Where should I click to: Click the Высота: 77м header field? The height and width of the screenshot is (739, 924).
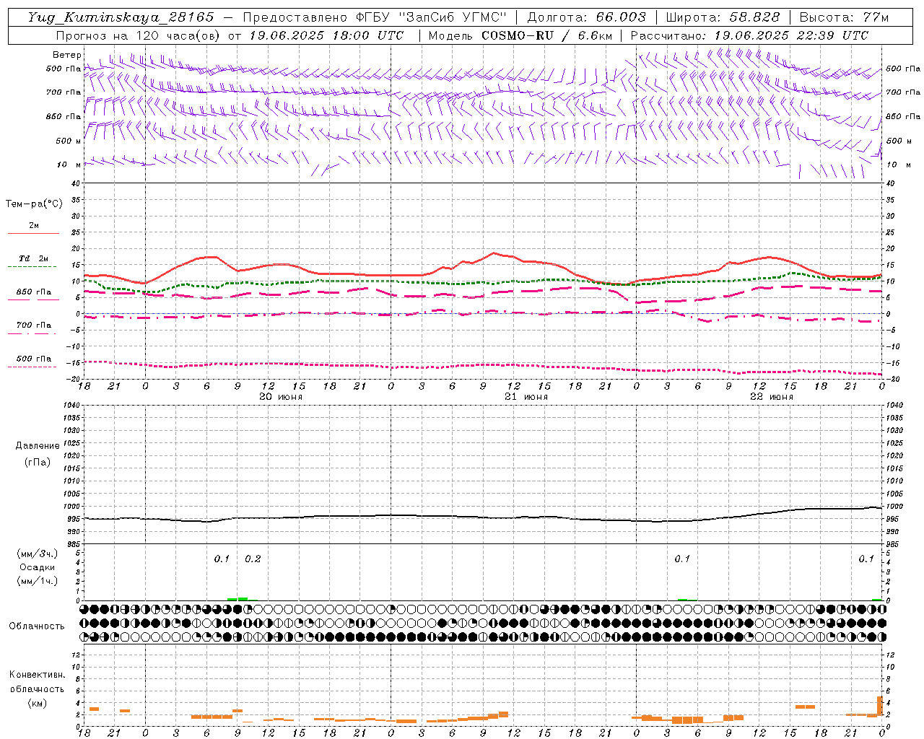844,17
